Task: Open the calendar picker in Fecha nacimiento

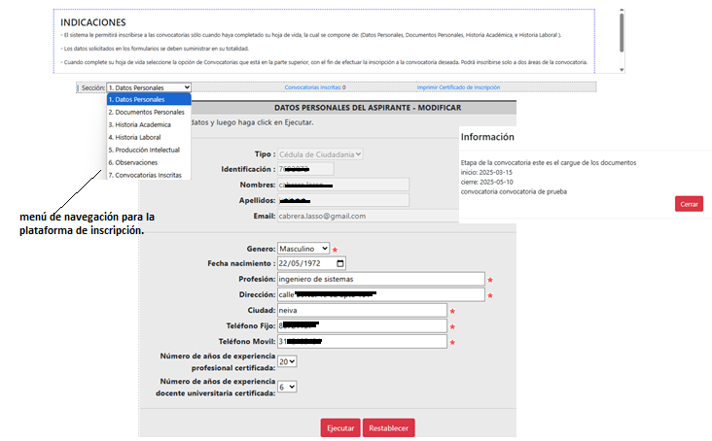Action: click(x=339, y=263)
